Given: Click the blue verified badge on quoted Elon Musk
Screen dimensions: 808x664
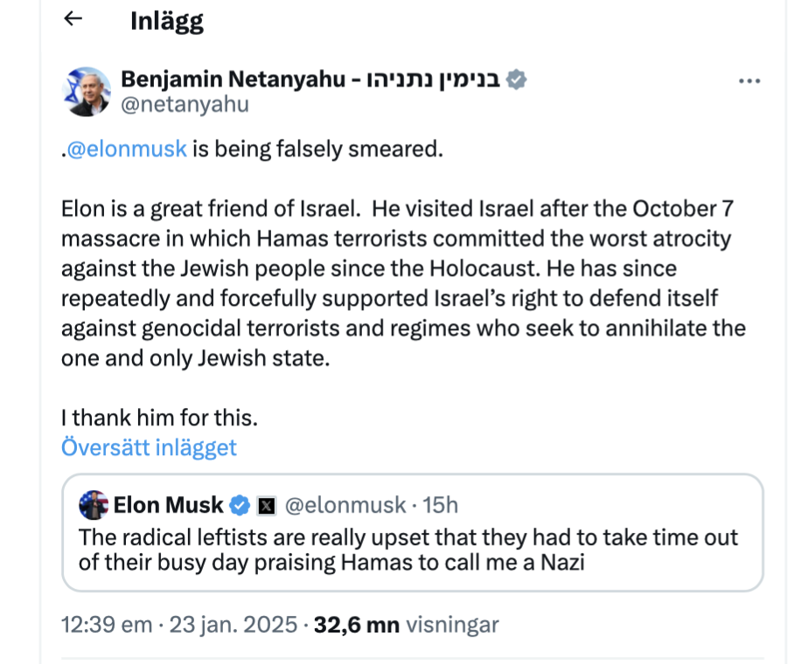Looking at the screenshot, I should [x=240, y=505].
